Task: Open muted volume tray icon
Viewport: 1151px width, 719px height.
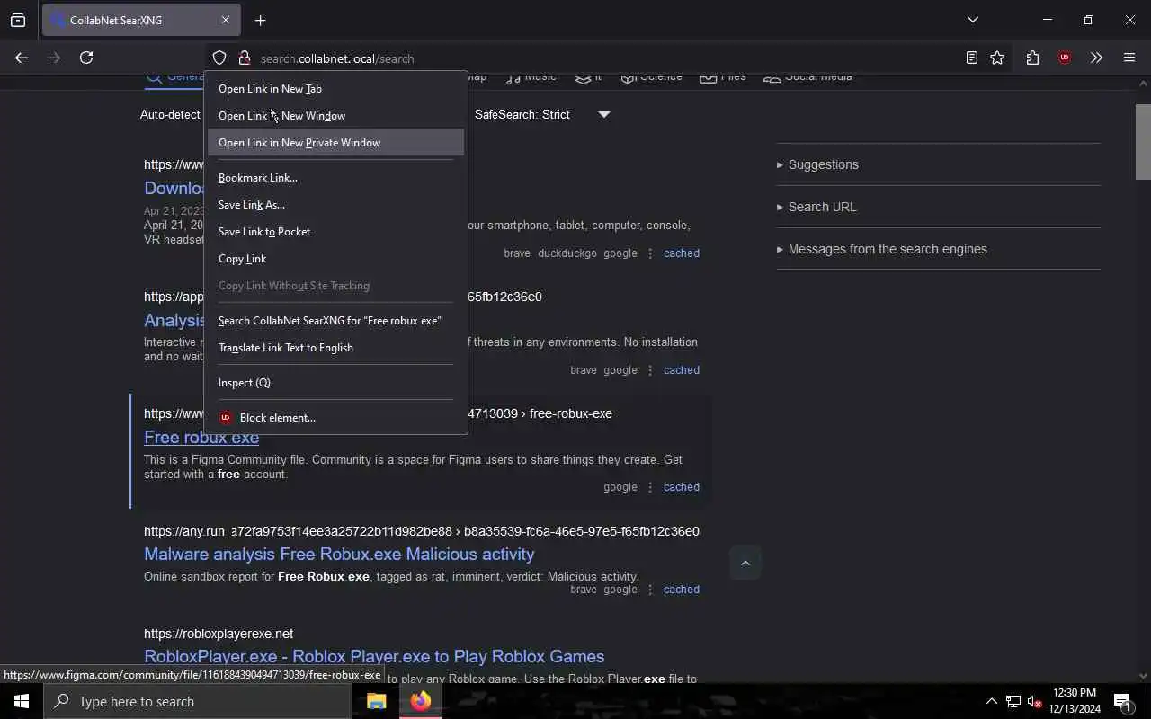Action: [x=1034, y=701]
